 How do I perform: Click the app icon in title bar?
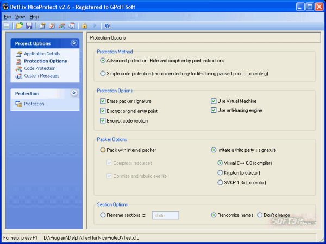[5, 7]
